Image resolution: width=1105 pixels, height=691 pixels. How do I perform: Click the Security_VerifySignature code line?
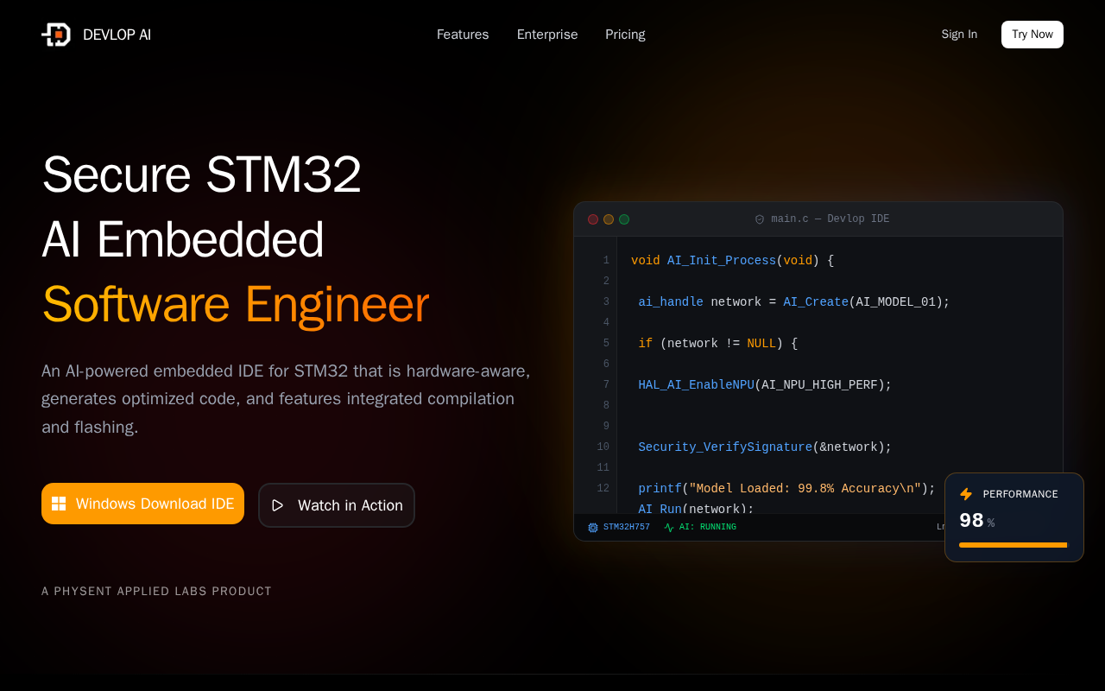point(765,447)
